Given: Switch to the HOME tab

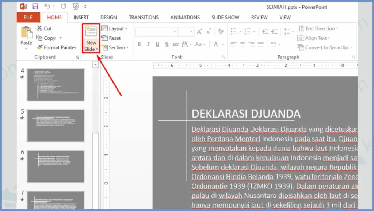Looking at the screenshot, I should pyautogui.click(x=54, y=18).
